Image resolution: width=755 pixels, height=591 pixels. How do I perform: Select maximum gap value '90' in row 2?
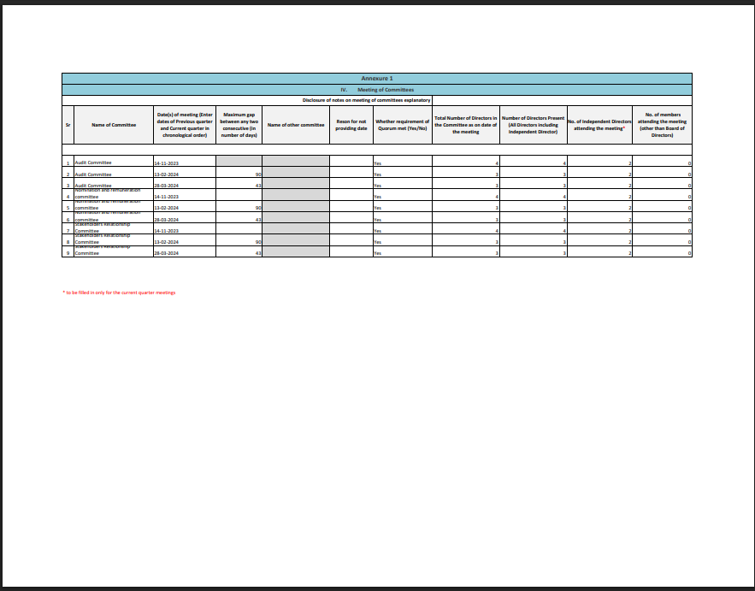coord(258,174)
